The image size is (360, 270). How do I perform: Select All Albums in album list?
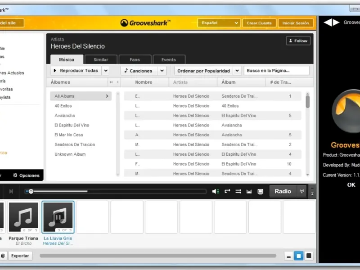(x=81, y=96)
